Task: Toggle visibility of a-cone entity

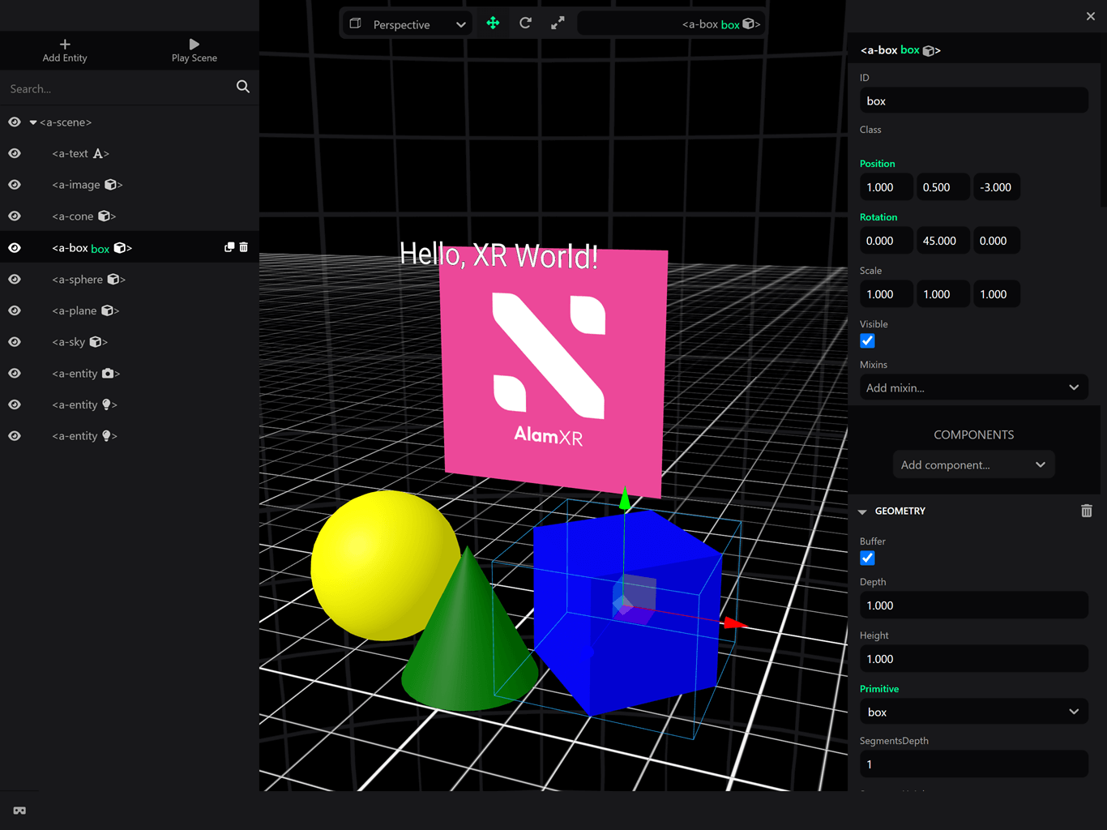Action: coord(15,216)
